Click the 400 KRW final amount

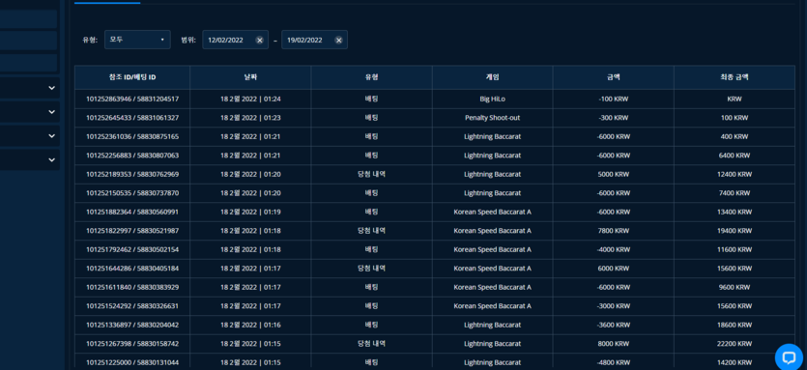coord(735,136)
